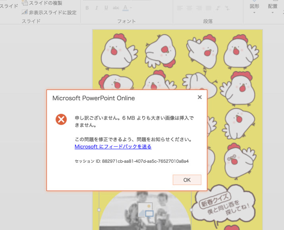Open the Microsoft feedback link
This screenshot has height=230, width=284.
[113, 146]
